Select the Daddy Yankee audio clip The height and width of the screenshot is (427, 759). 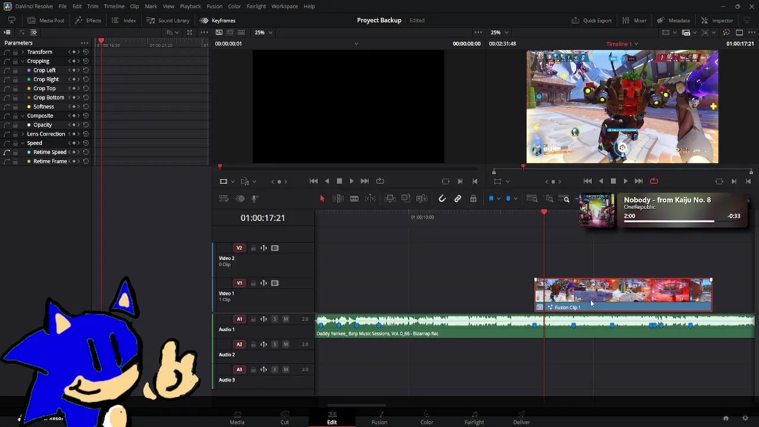pyautogui.click(x=535, y=327)
